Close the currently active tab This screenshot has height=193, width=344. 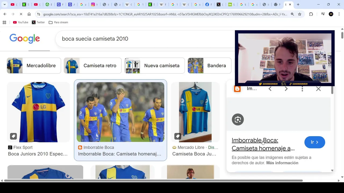290,5
